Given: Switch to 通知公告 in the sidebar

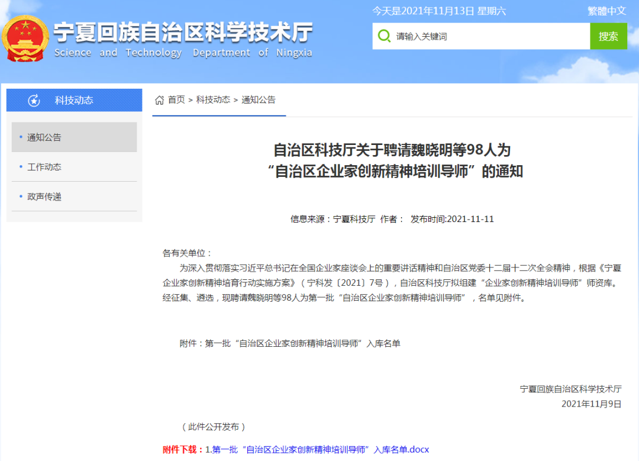Looking at the screenshot, I should pos(43,137).
